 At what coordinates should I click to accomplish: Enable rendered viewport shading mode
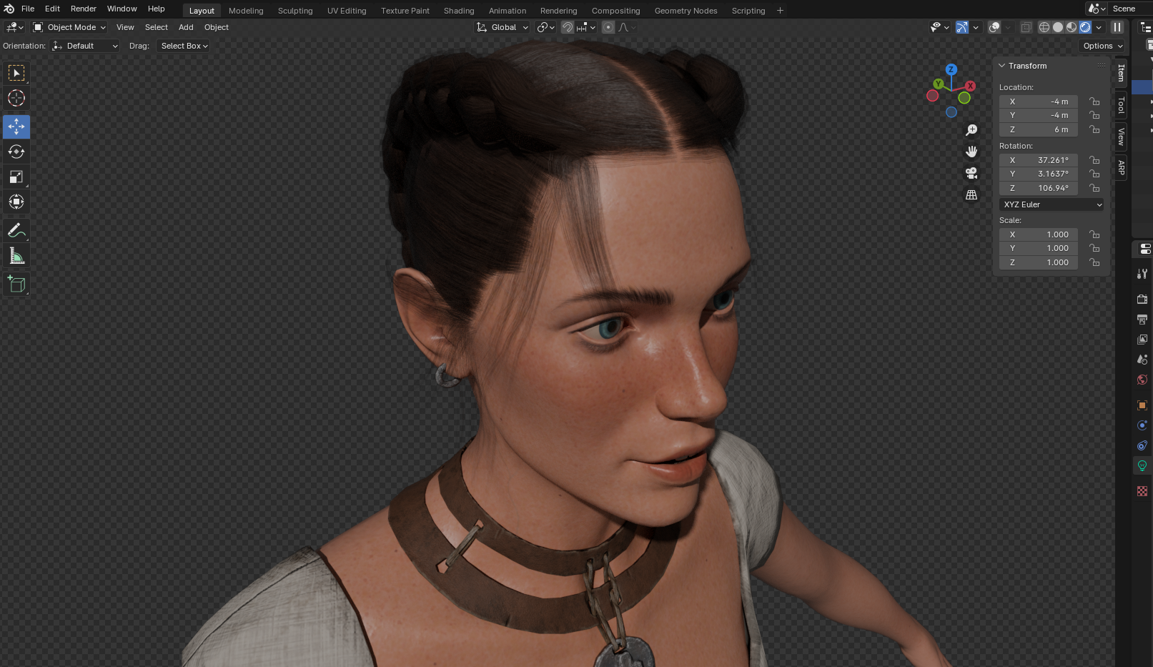pyautogui.click(x=1085, y=27)
